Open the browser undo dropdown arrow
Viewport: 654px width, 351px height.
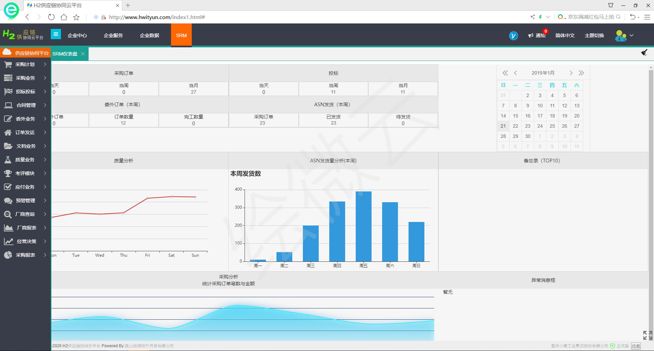638,17
